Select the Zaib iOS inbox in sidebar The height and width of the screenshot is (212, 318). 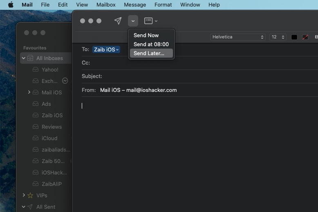point(52,115)
